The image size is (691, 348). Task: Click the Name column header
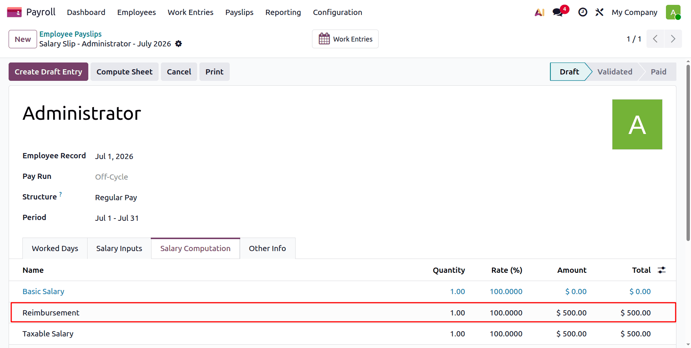coord(33,270)
